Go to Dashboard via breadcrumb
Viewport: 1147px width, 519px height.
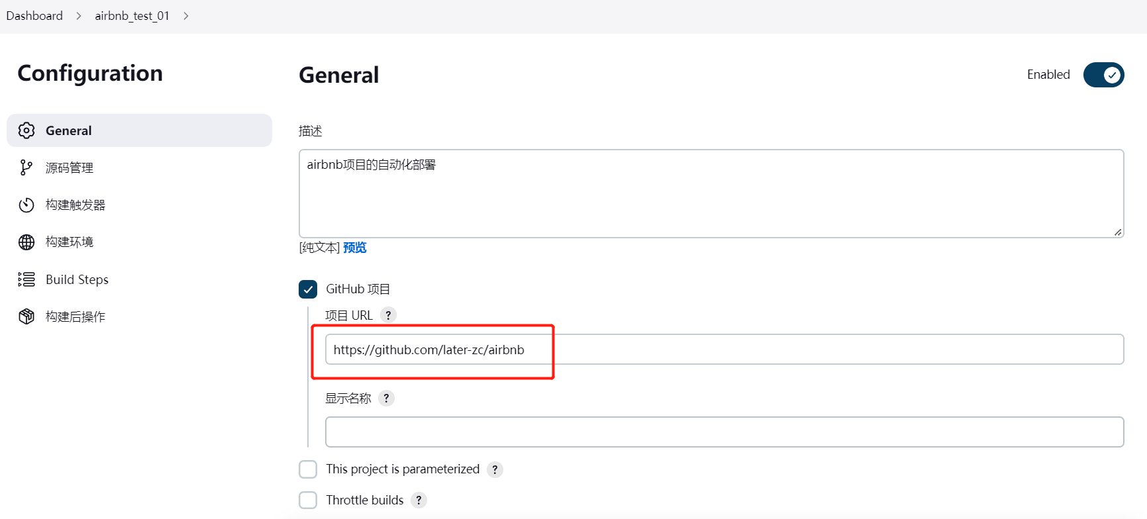34,16
